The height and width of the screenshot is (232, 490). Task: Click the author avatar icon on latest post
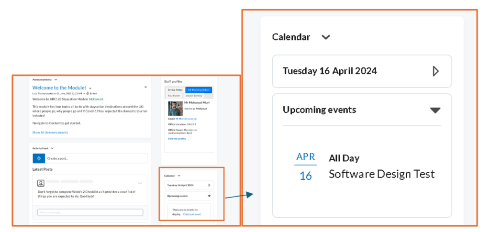(41, 183)
